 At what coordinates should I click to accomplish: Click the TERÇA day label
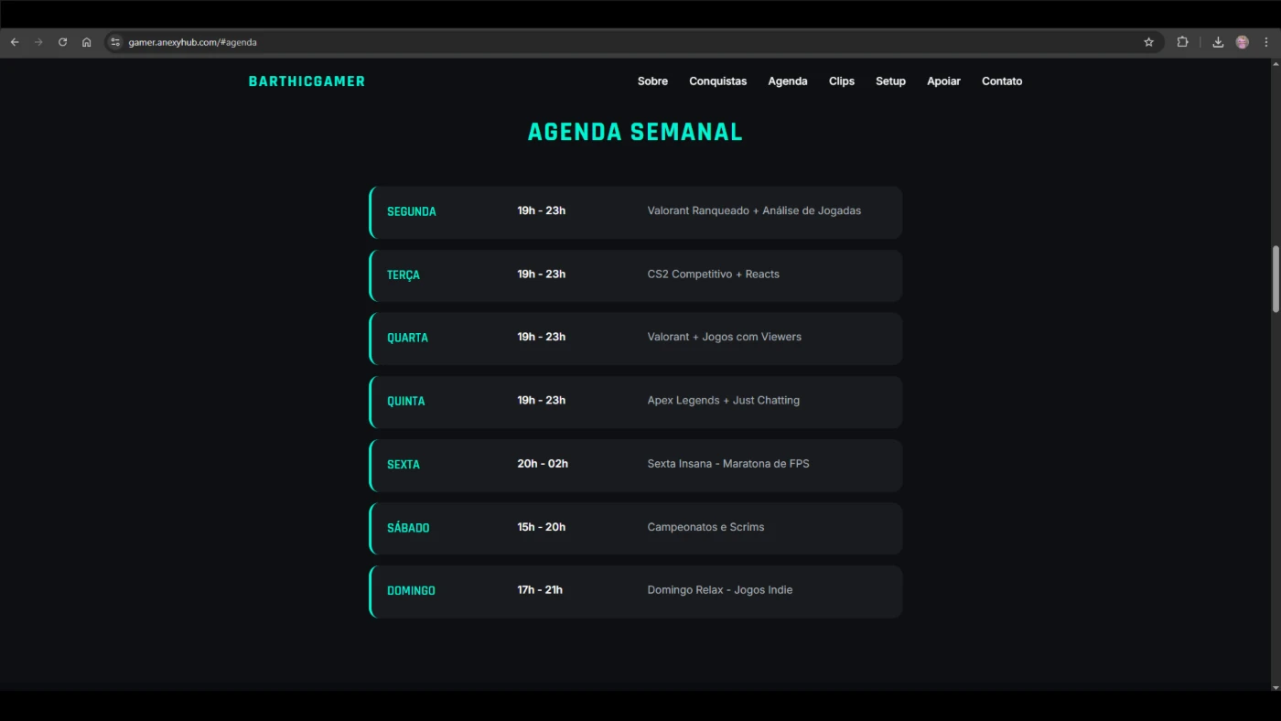(404, 274)
